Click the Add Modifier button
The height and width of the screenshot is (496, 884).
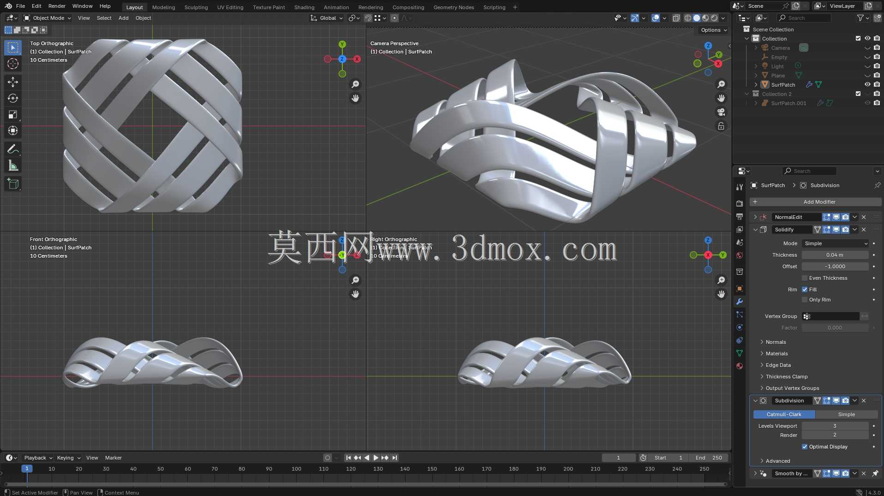click(815, 202)
